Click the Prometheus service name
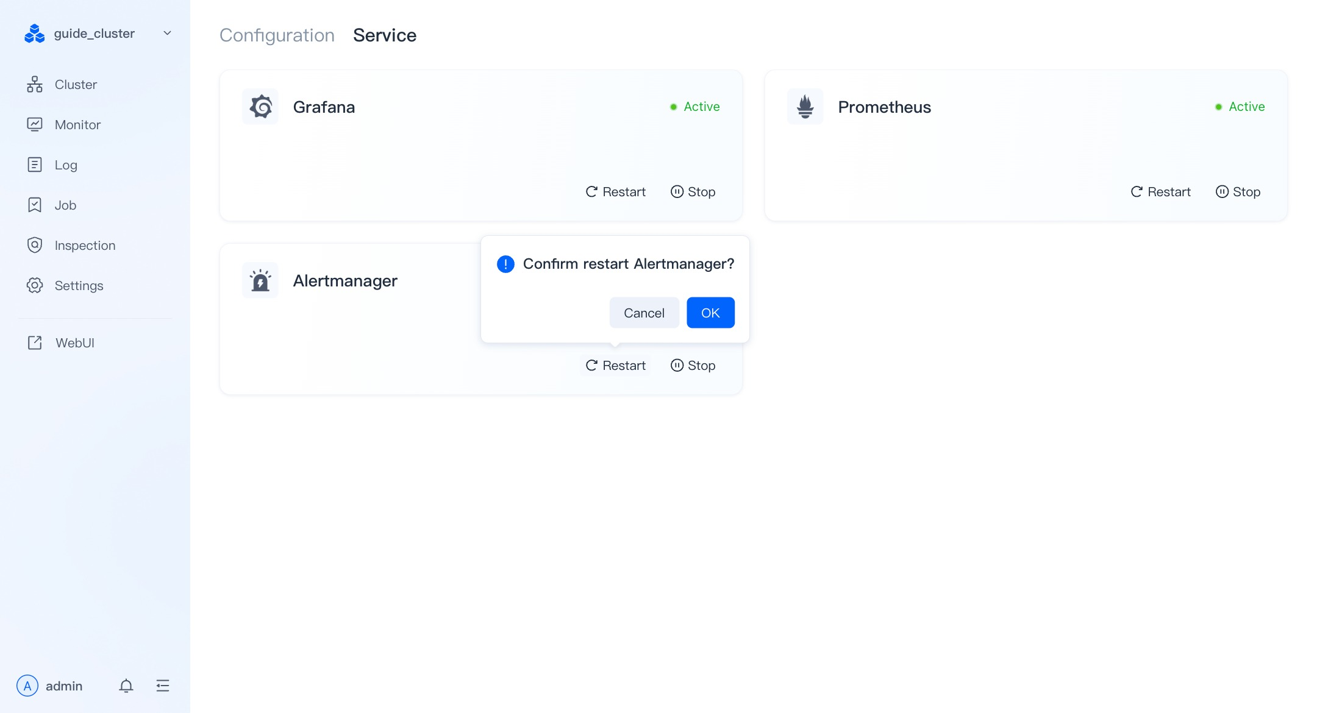This screenshot has width=1317, height=713. (x=885, y=107)
